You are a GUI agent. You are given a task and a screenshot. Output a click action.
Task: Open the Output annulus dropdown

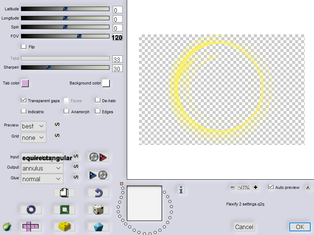42,168
